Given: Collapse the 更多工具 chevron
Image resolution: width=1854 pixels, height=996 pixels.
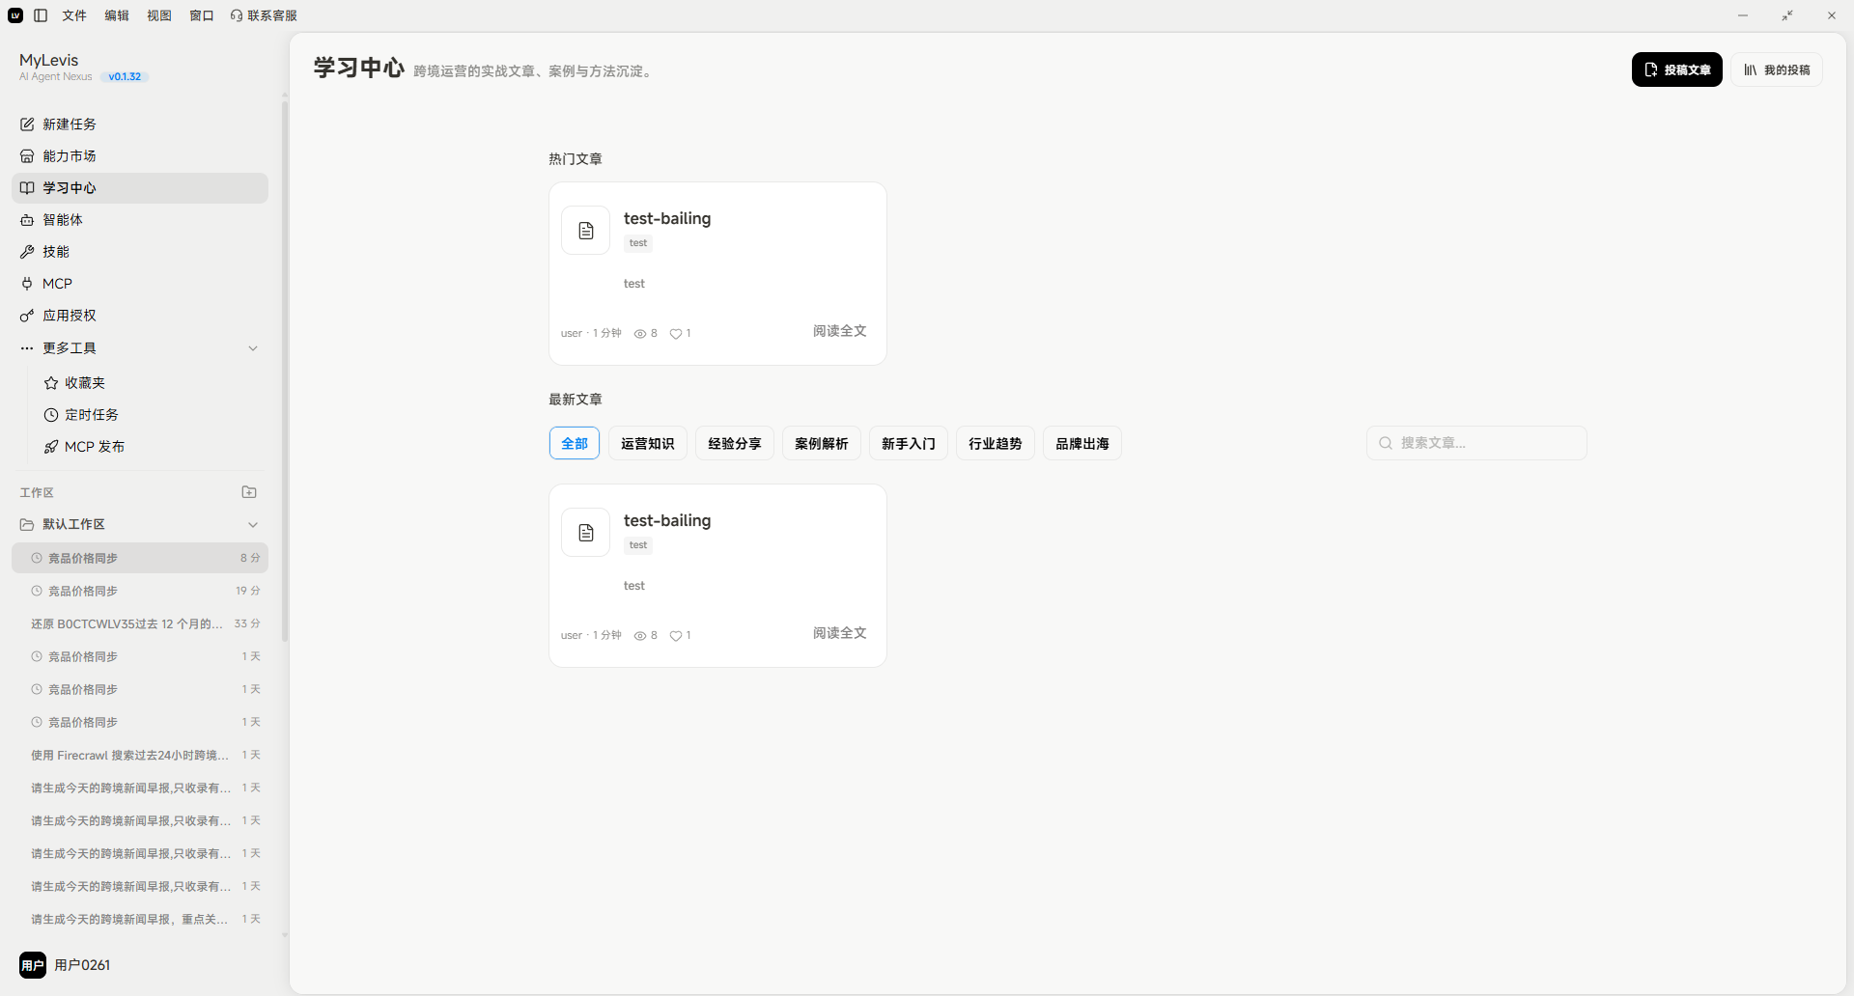Looking at the screenshot, I should pos(253,348).
